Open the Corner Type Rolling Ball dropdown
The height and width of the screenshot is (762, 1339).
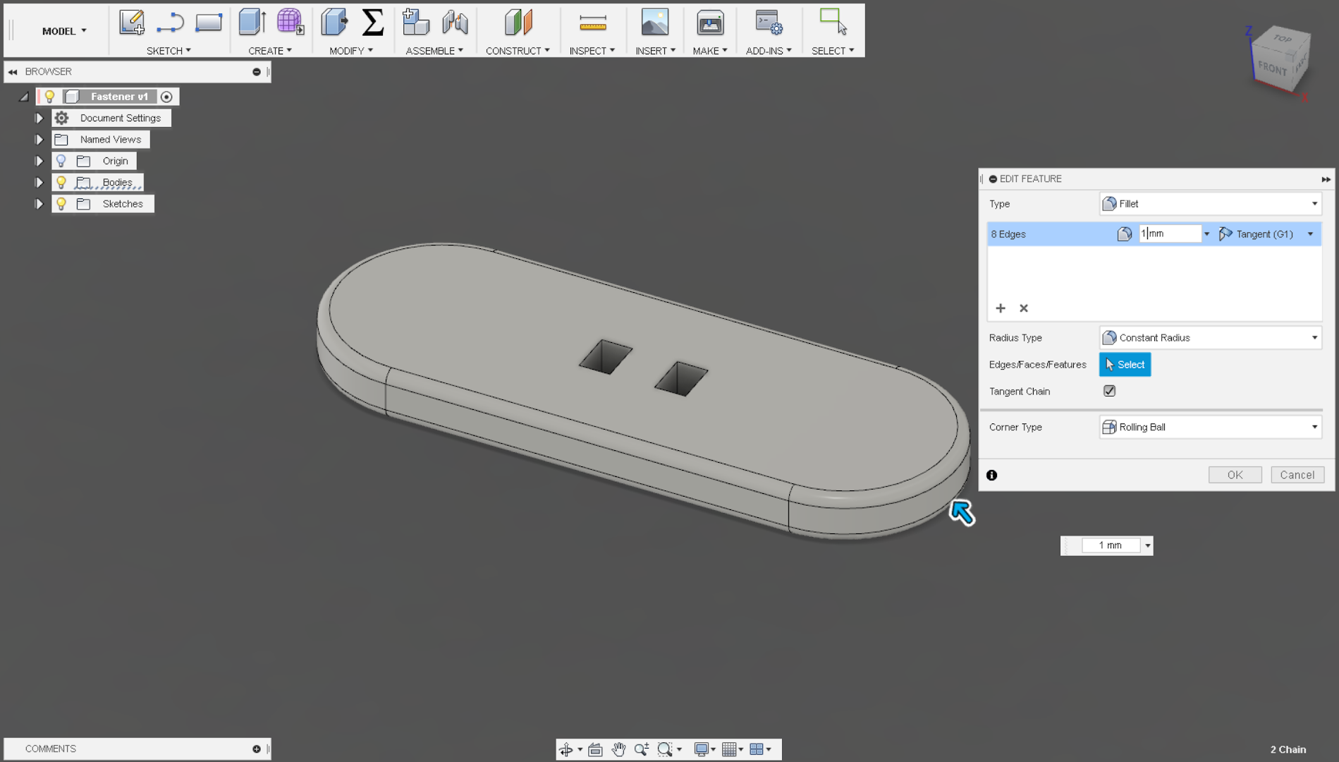pos(1209,428)
